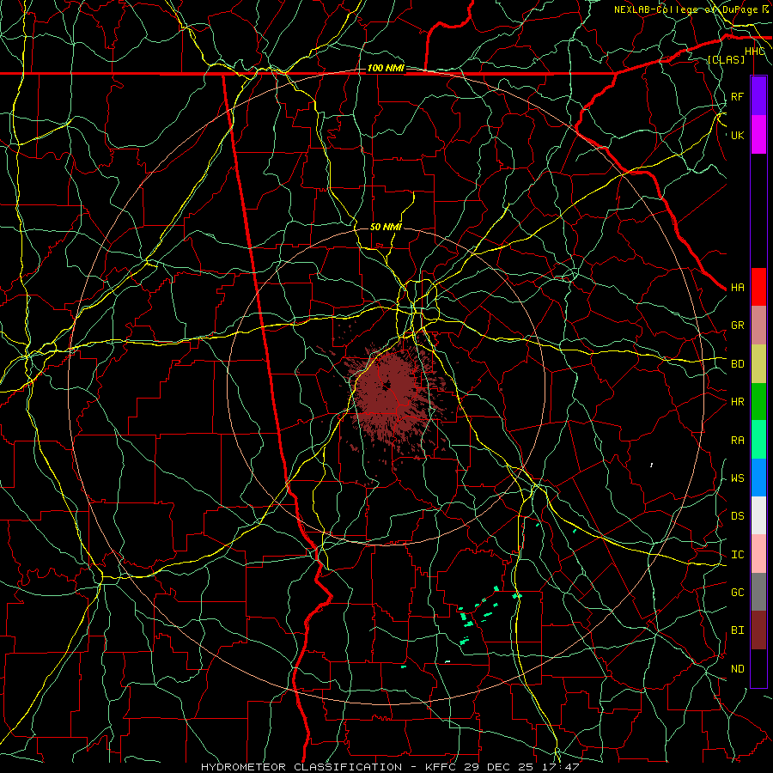Click the DS legend label

(737, 516)
